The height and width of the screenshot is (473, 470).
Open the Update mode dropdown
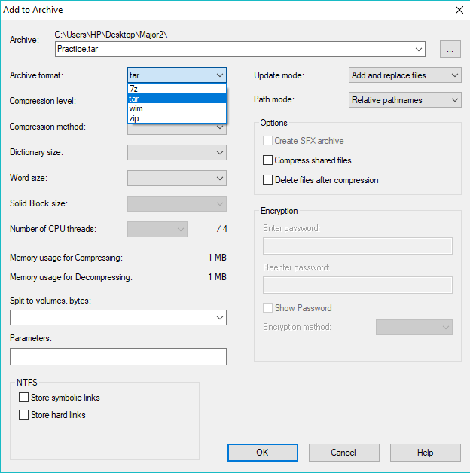[405, 75]
